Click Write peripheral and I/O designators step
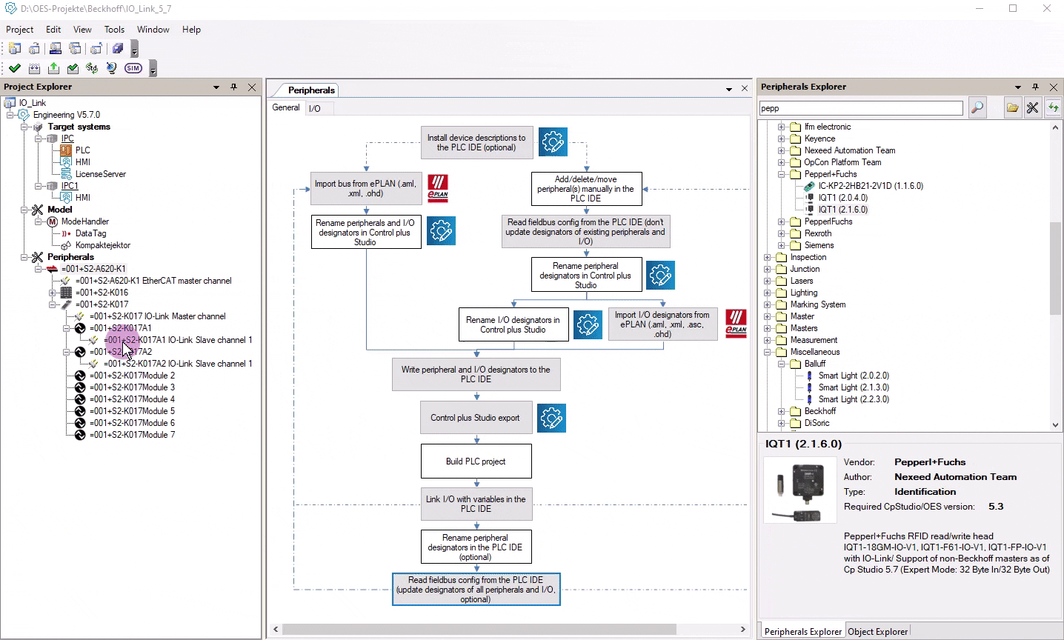 476,374
